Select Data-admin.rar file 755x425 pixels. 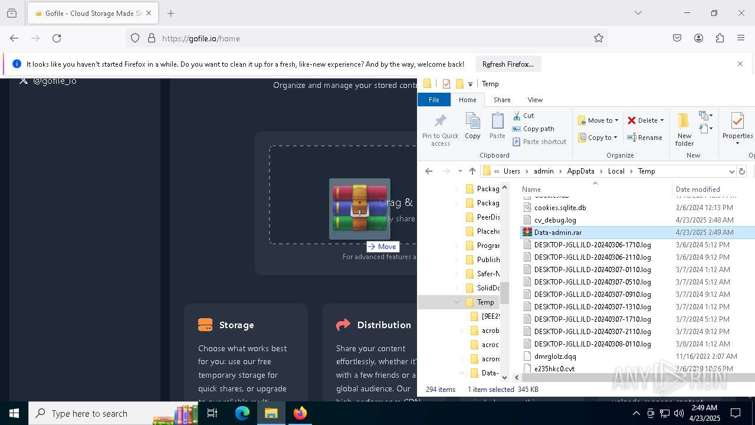click(x=637, y=233)
